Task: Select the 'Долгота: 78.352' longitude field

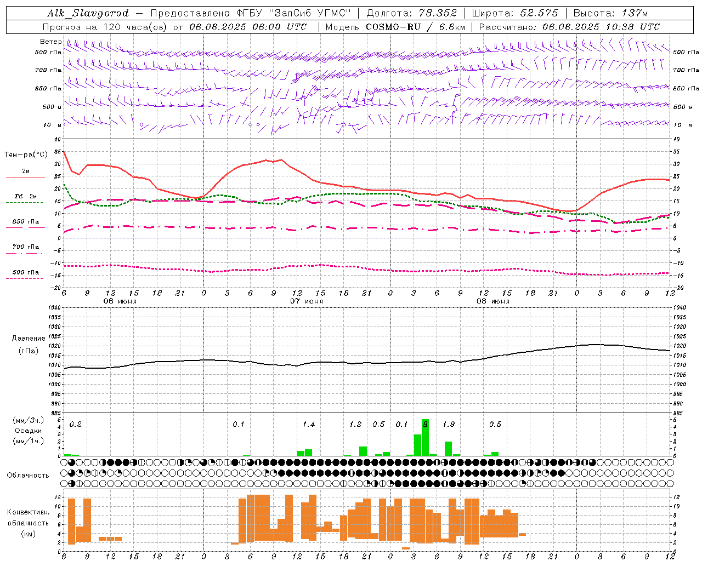Action: click(x=411, y=13)
